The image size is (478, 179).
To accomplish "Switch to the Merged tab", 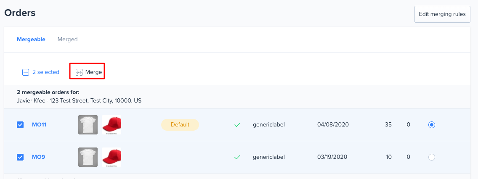I will tap(67, 39).
